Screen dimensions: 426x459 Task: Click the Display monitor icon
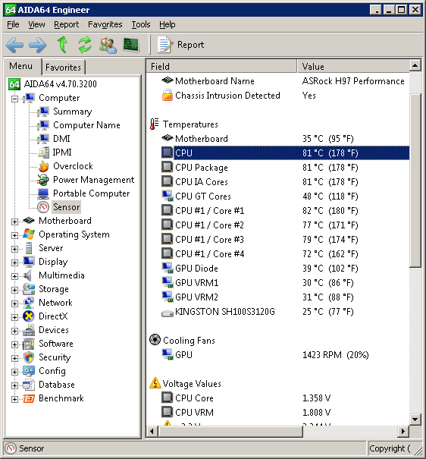29,262
